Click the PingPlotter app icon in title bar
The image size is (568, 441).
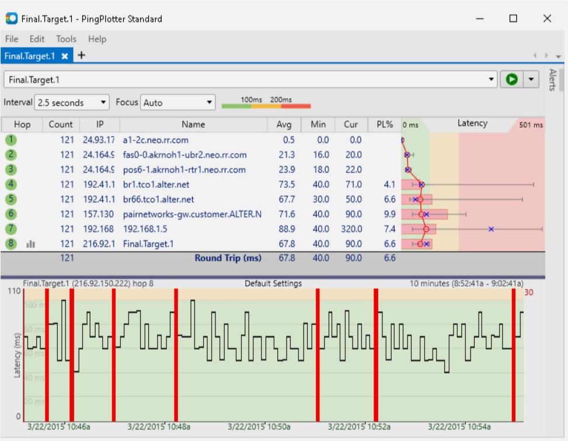(11, 19)
